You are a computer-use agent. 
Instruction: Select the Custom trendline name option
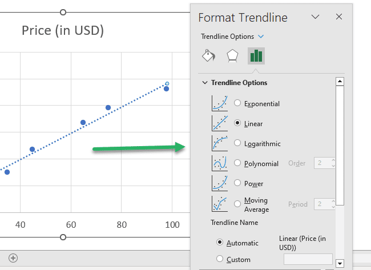pyautogui.click(x=220, y=259)
